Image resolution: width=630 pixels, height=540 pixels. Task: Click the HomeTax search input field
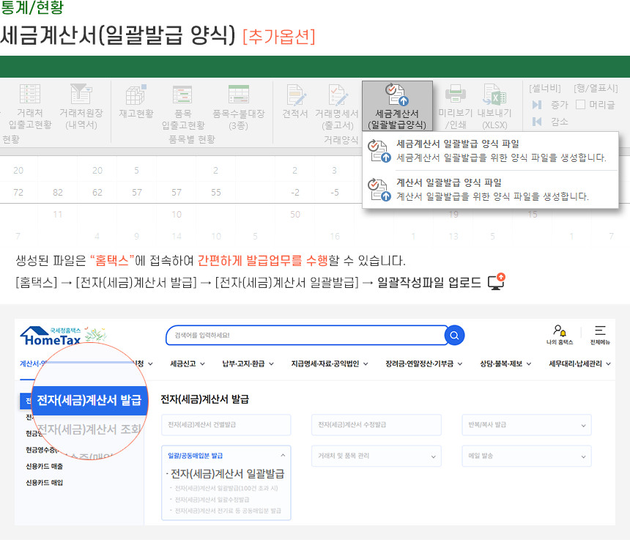tap(304, 336)
